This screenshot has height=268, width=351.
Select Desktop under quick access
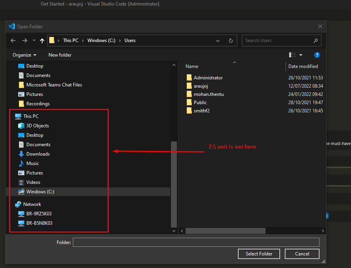pyautogui.click(x=35, y=66)
